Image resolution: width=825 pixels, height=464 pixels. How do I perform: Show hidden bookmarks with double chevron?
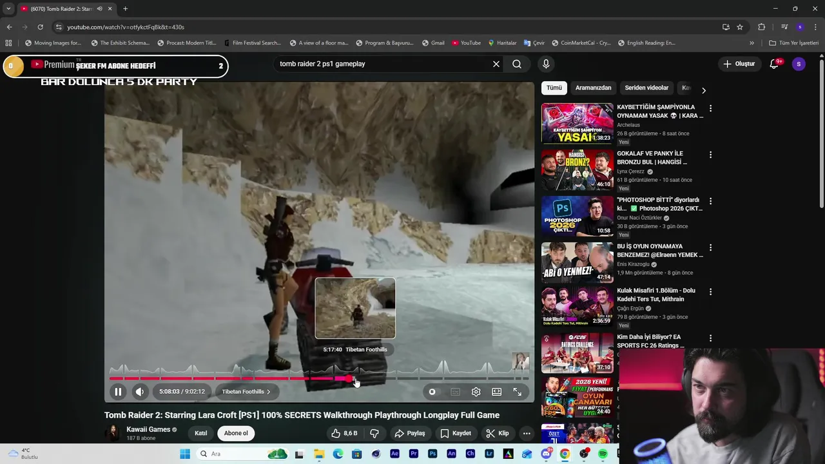(752, 43)
